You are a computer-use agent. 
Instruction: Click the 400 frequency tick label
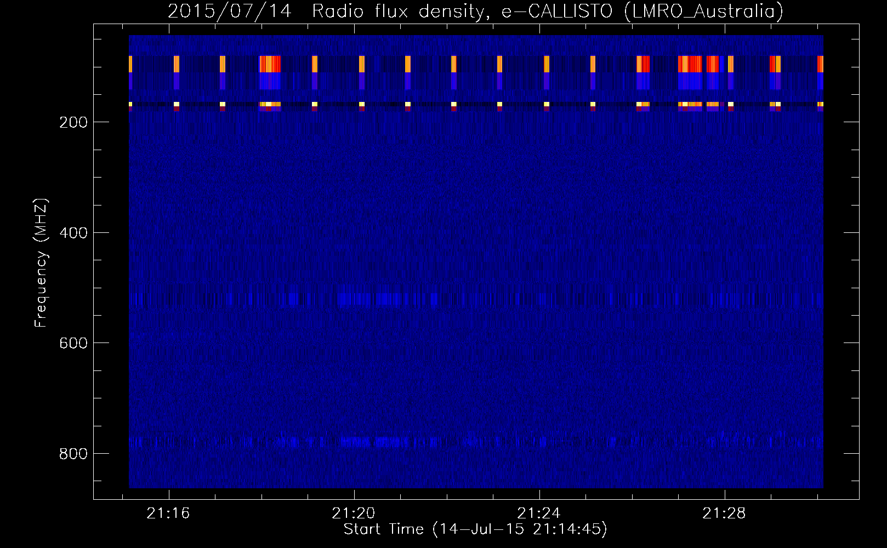73,233
